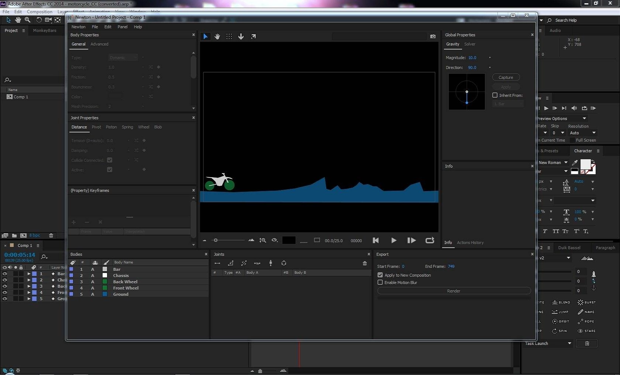Add a wheel joint from Joints toolbar
The height and width of the screenshot is (375, 620).
point(271,263)
